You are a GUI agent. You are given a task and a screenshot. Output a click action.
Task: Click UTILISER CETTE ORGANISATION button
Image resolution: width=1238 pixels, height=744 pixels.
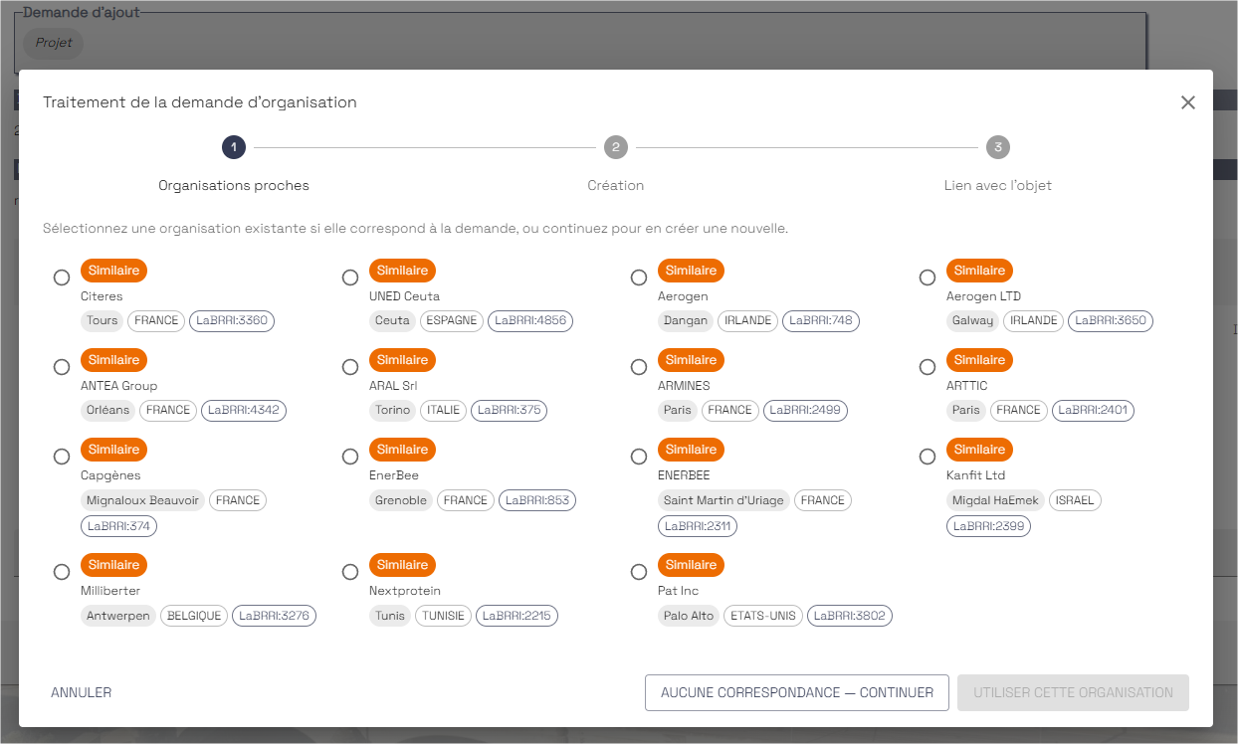pyautogui.click(x=1073, y=692)
